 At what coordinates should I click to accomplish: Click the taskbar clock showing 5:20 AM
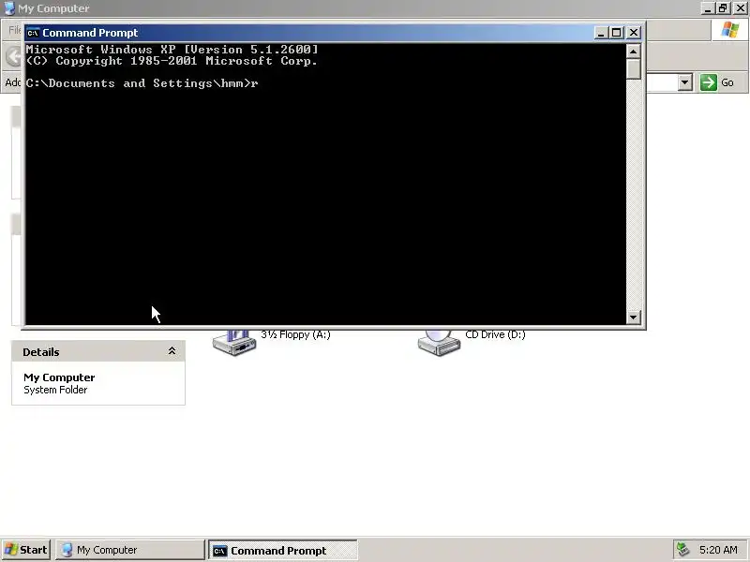click(718, 550)
